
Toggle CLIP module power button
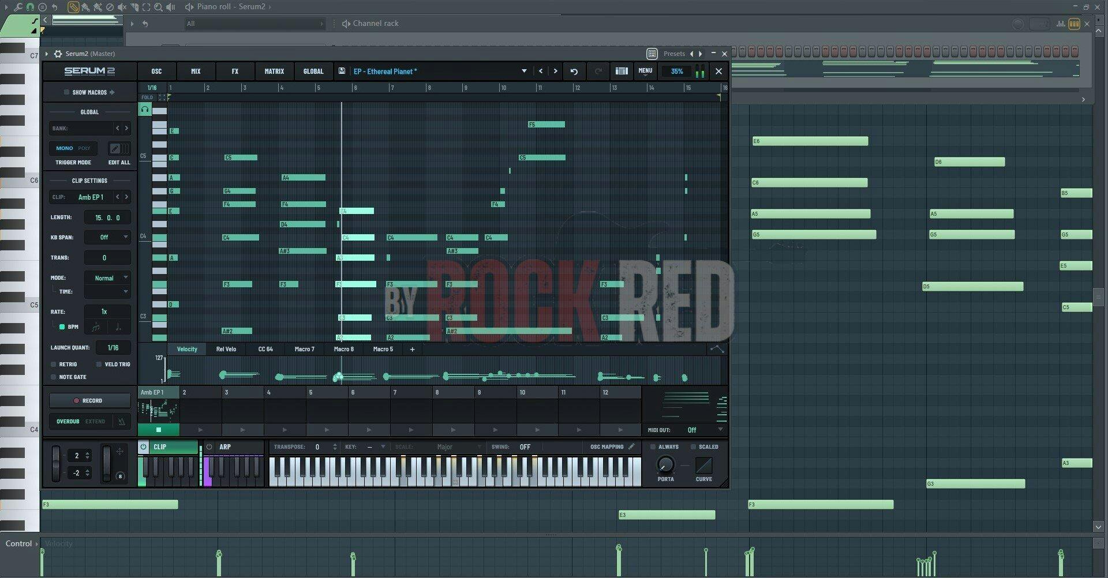[144, 447]
